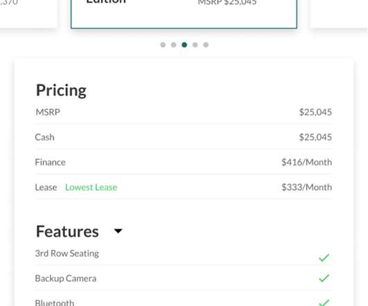Select the second carousel page dot

174,45
